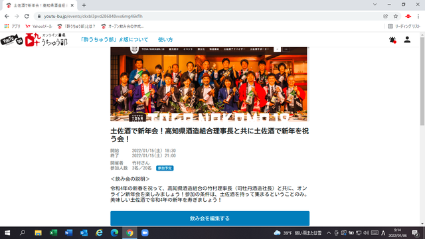The image size is (425, 239).
Task: Toggle the IME input mode A indicator
Action: pos(383,233)
